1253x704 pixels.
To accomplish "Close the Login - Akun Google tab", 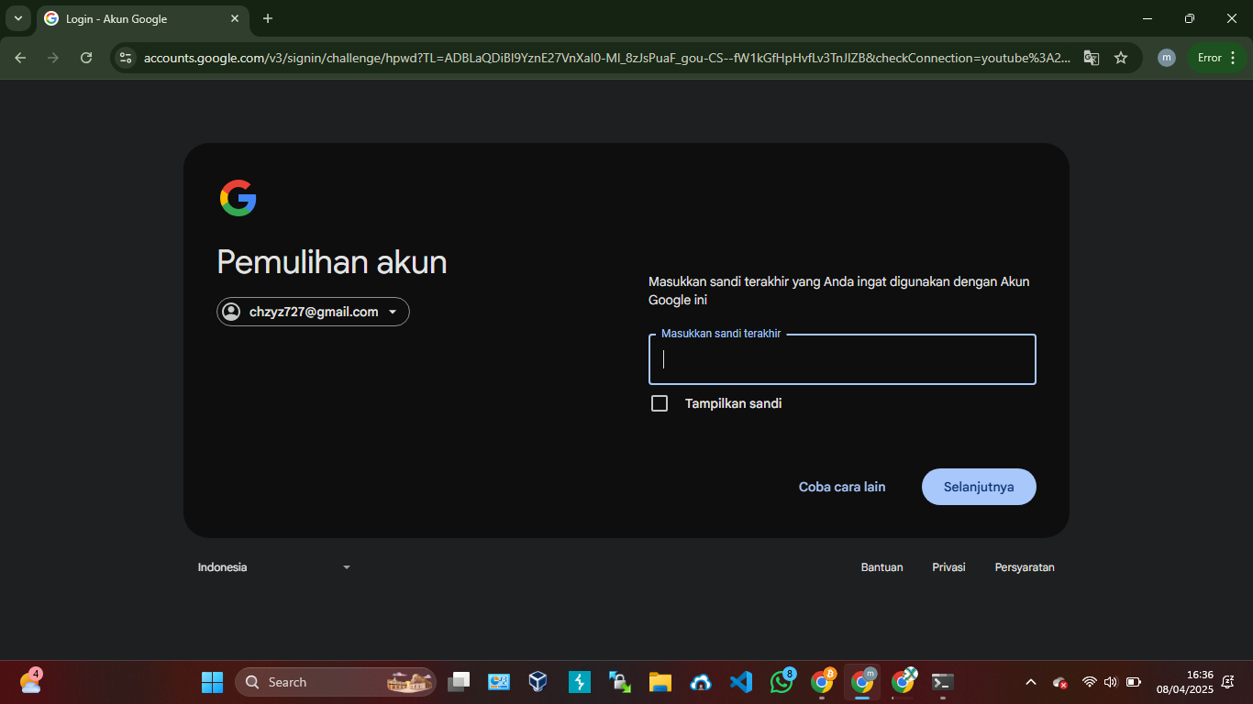I will coord(235,18).
